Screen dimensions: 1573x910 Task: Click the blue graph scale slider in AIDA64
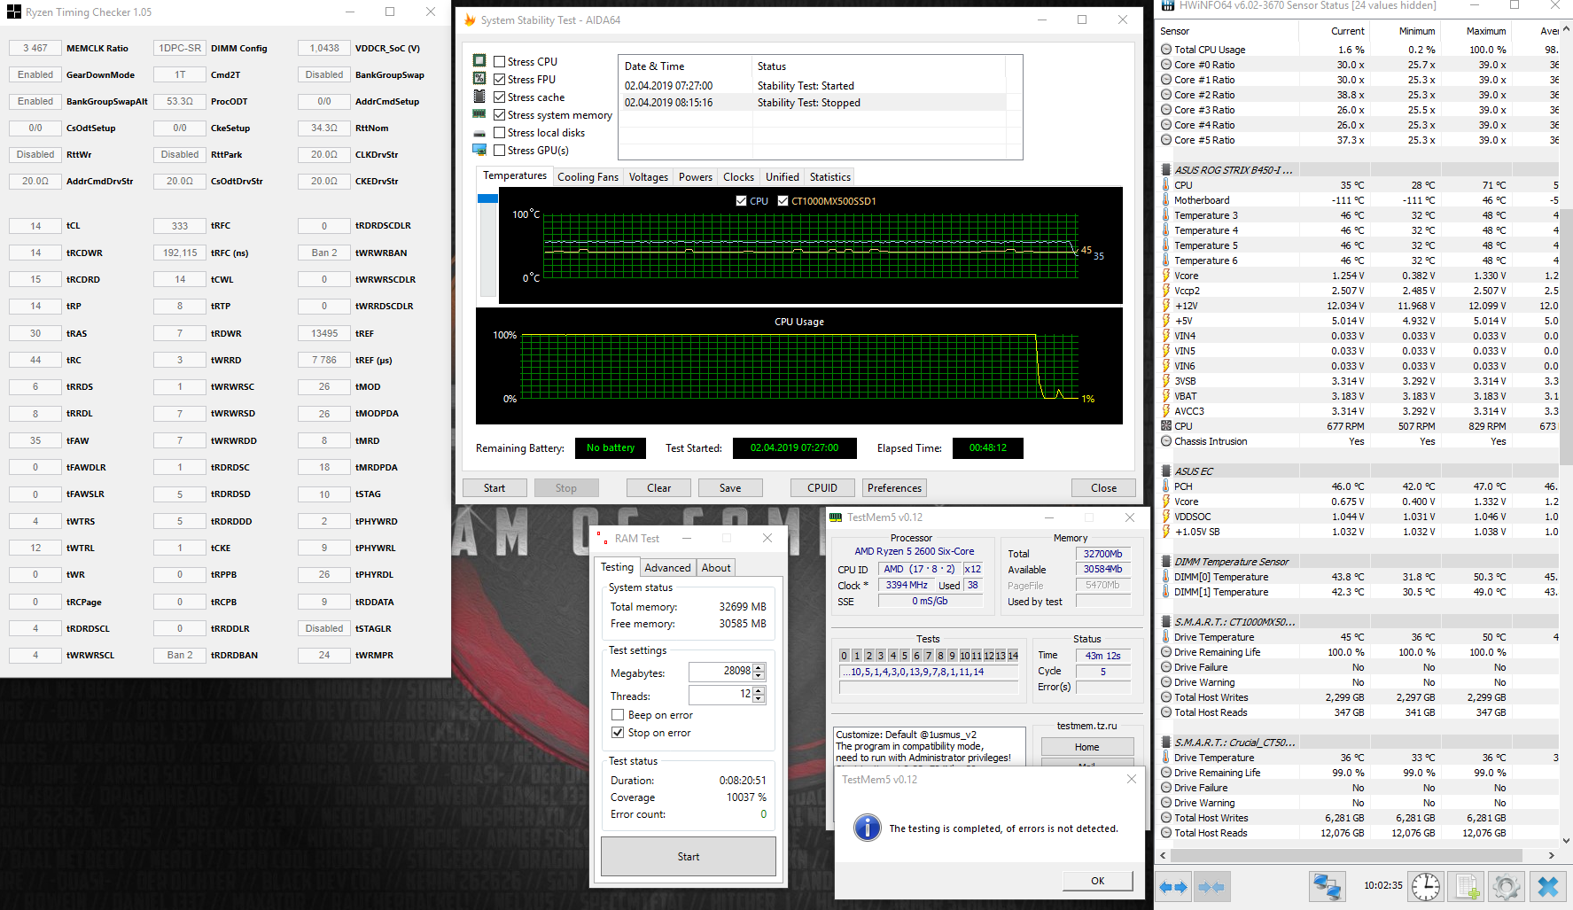pyautogui.click(x=487, y=198)
